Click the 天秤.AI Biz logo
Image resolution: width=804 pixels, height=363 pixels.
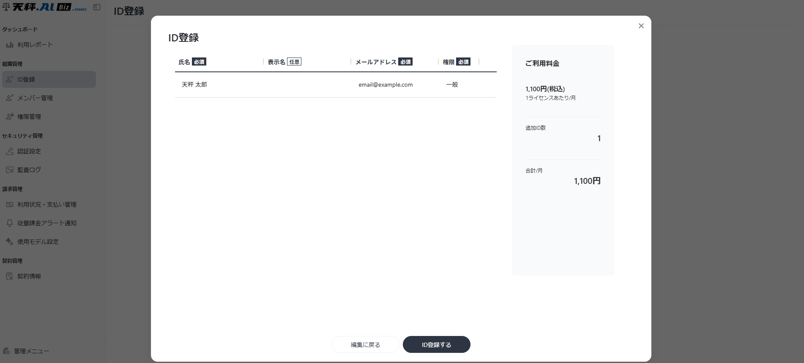click(44, 7)
